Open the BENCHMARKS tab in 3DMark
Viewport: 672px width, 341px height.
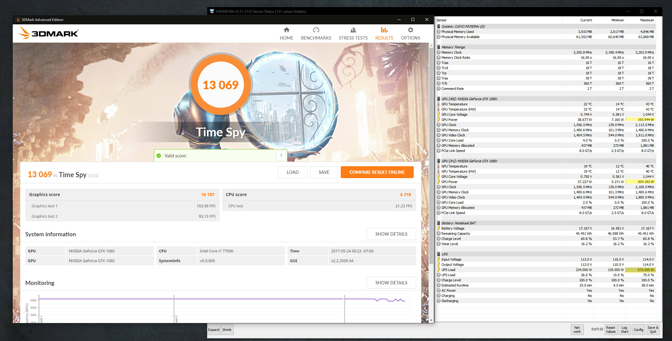coord(316,34)
